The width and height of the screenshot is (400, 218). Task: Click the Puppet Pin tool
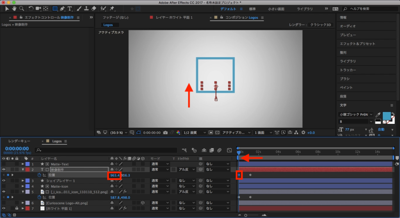[x=112, y=8]
